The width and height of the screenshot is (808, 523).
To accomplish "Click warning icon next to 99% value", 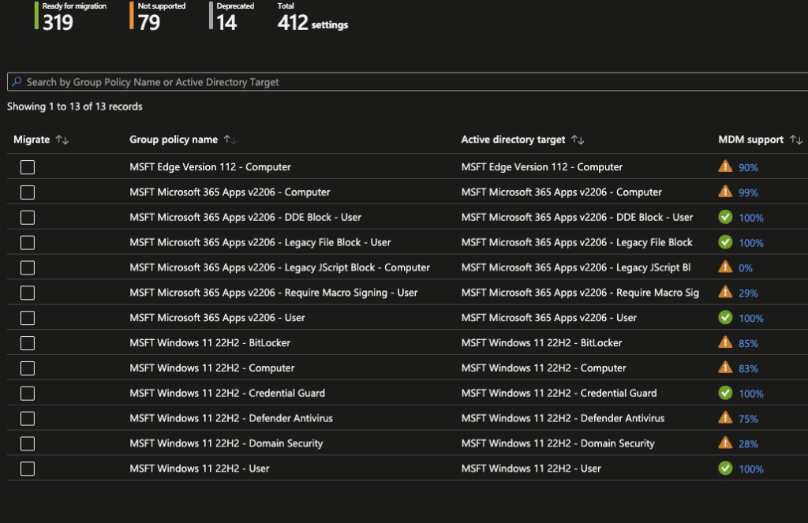I will [x=725, y=192].
